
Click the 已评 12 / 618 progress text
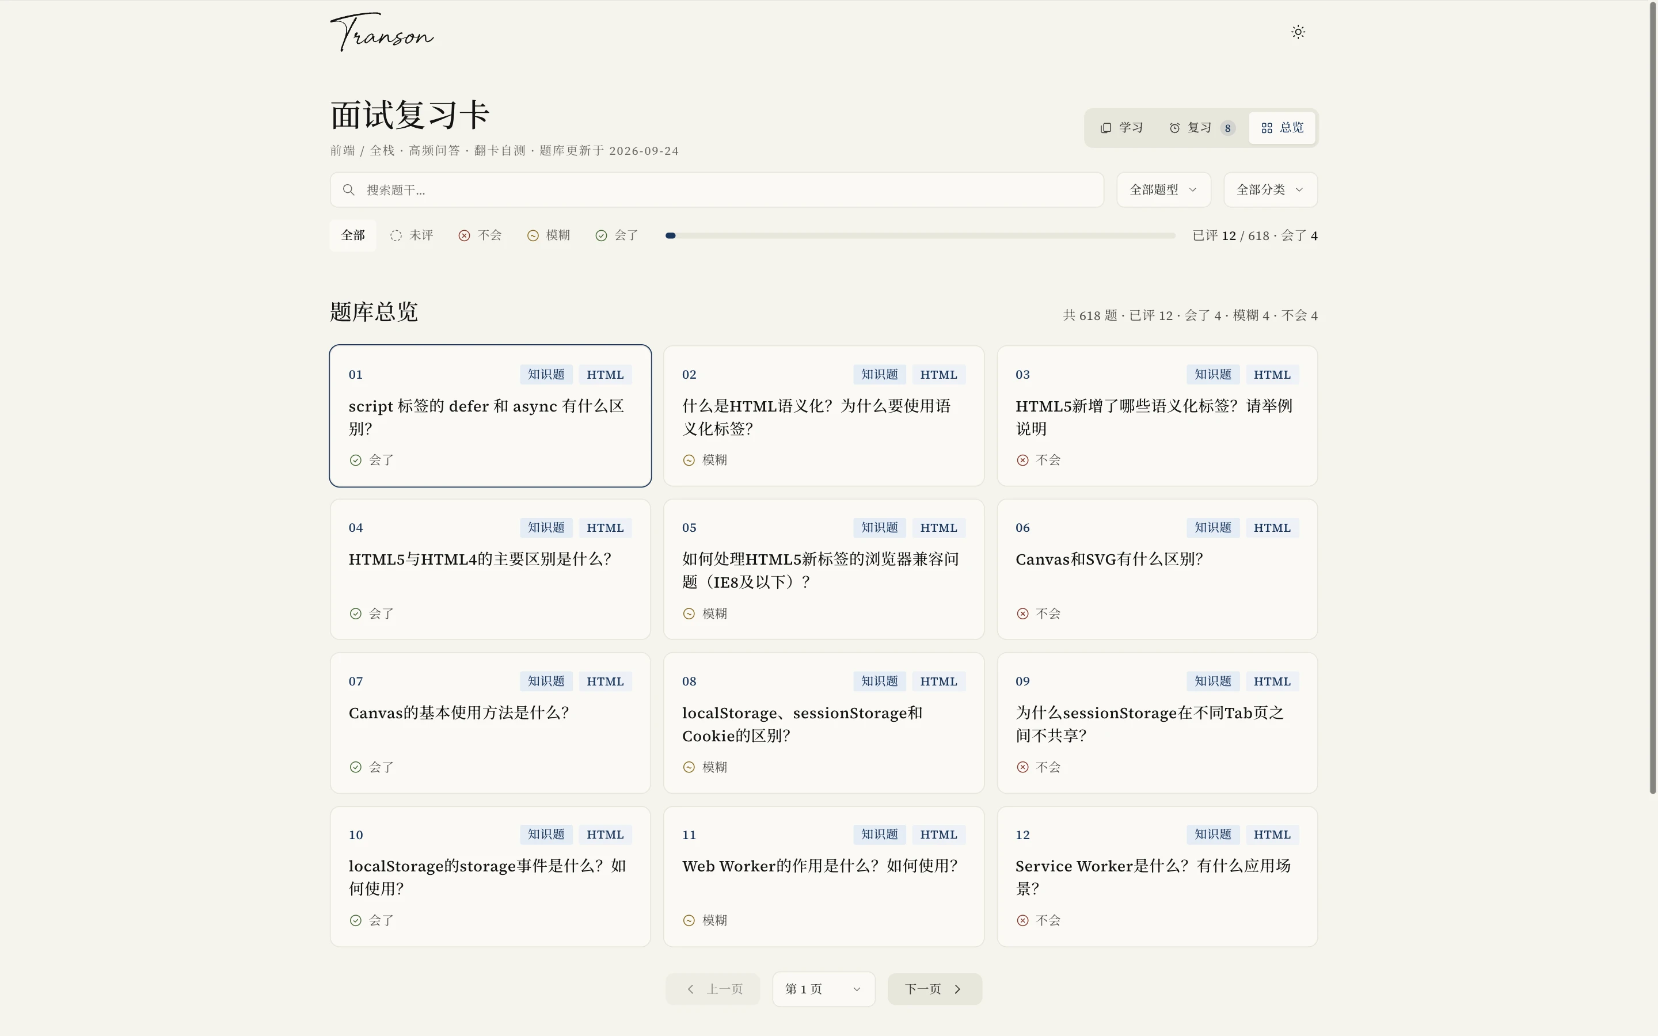1254,236
